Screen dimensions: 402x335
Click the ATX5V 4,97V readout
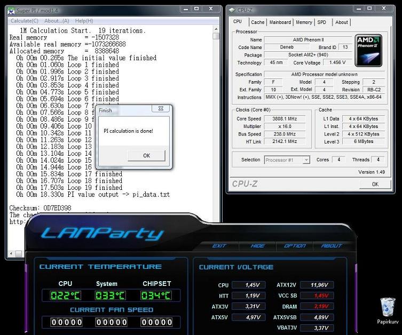[249, 317]
